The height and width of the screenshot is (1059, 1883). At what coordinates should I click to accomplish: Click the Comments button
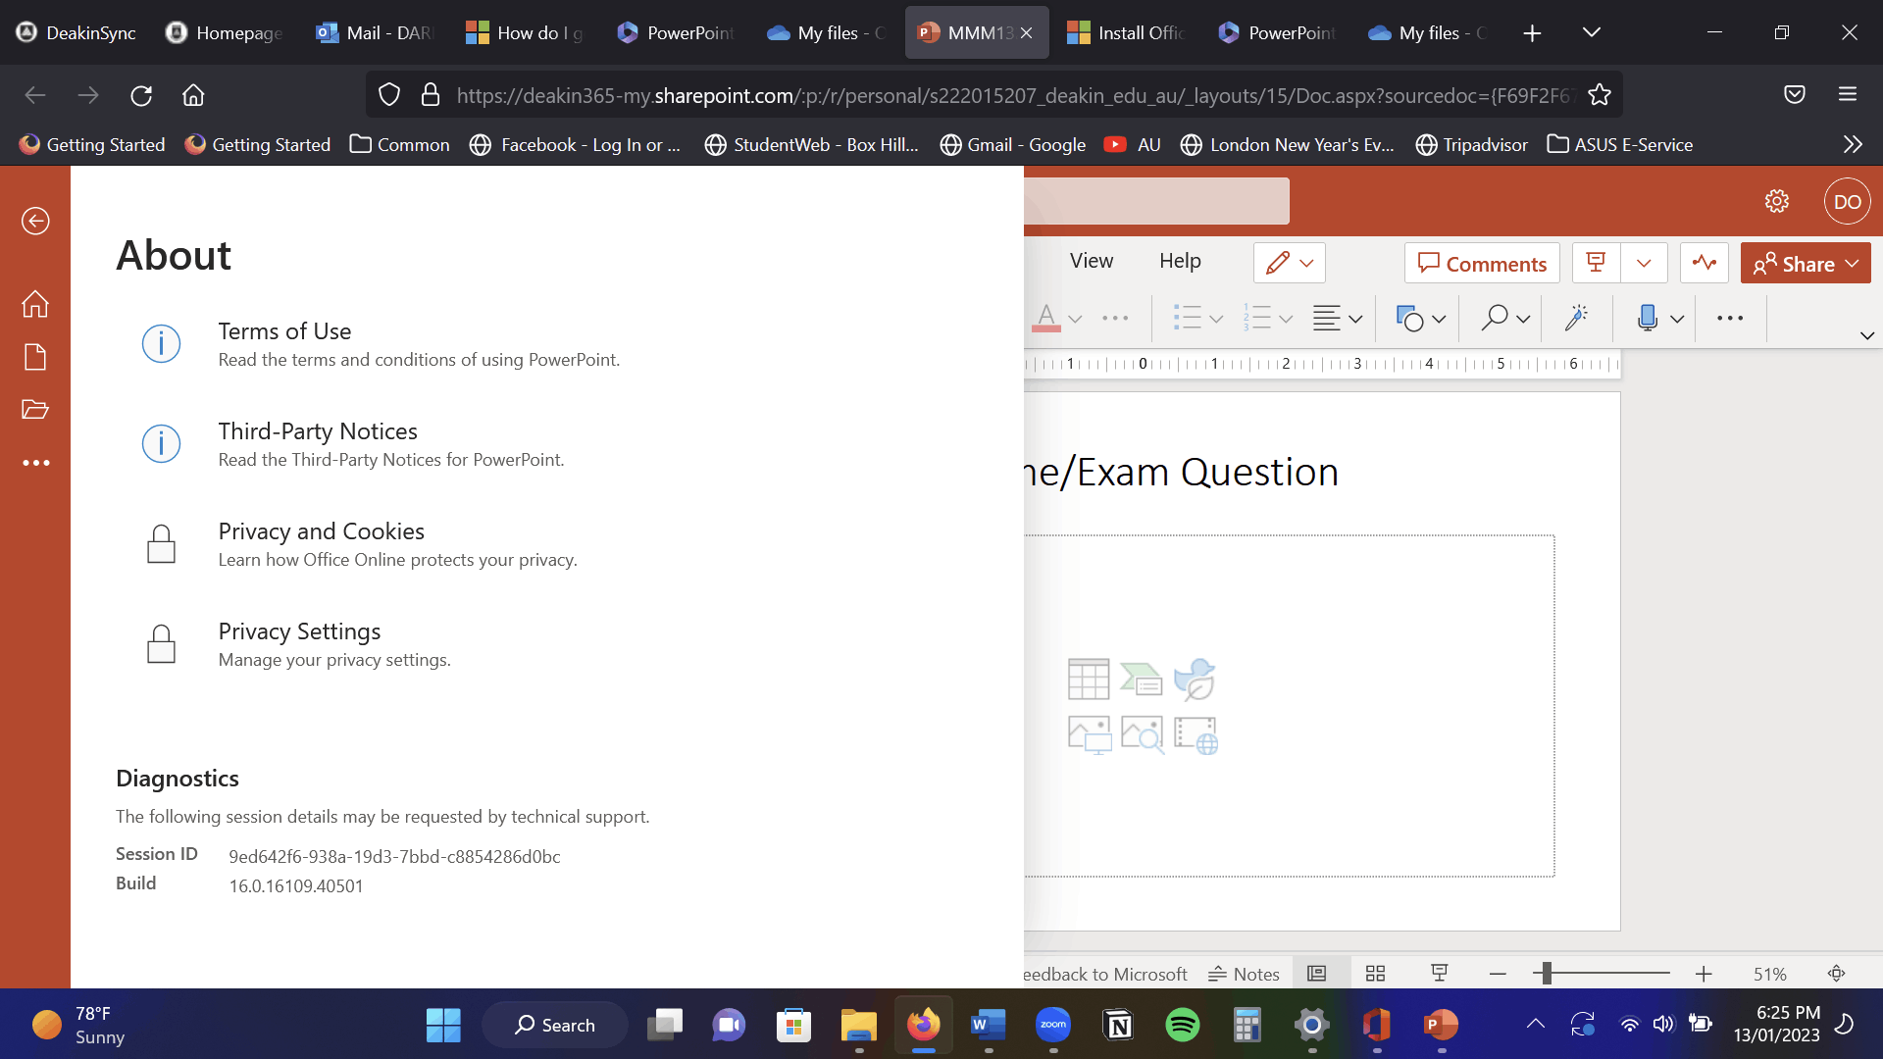point(1482,263)
